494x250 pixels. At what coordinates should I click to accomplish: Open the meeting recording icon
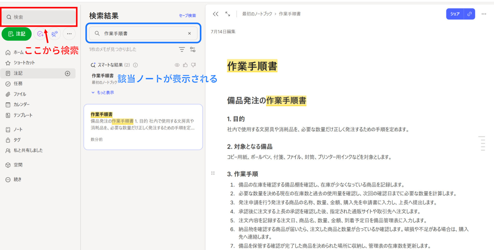[x=54, y=34]
